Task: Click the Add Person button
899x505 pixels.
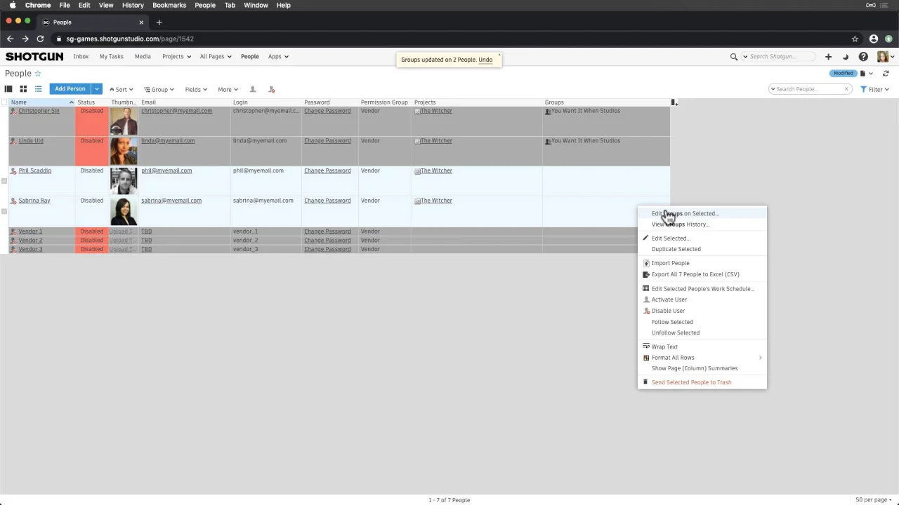Action: click(x=70, y=89)
